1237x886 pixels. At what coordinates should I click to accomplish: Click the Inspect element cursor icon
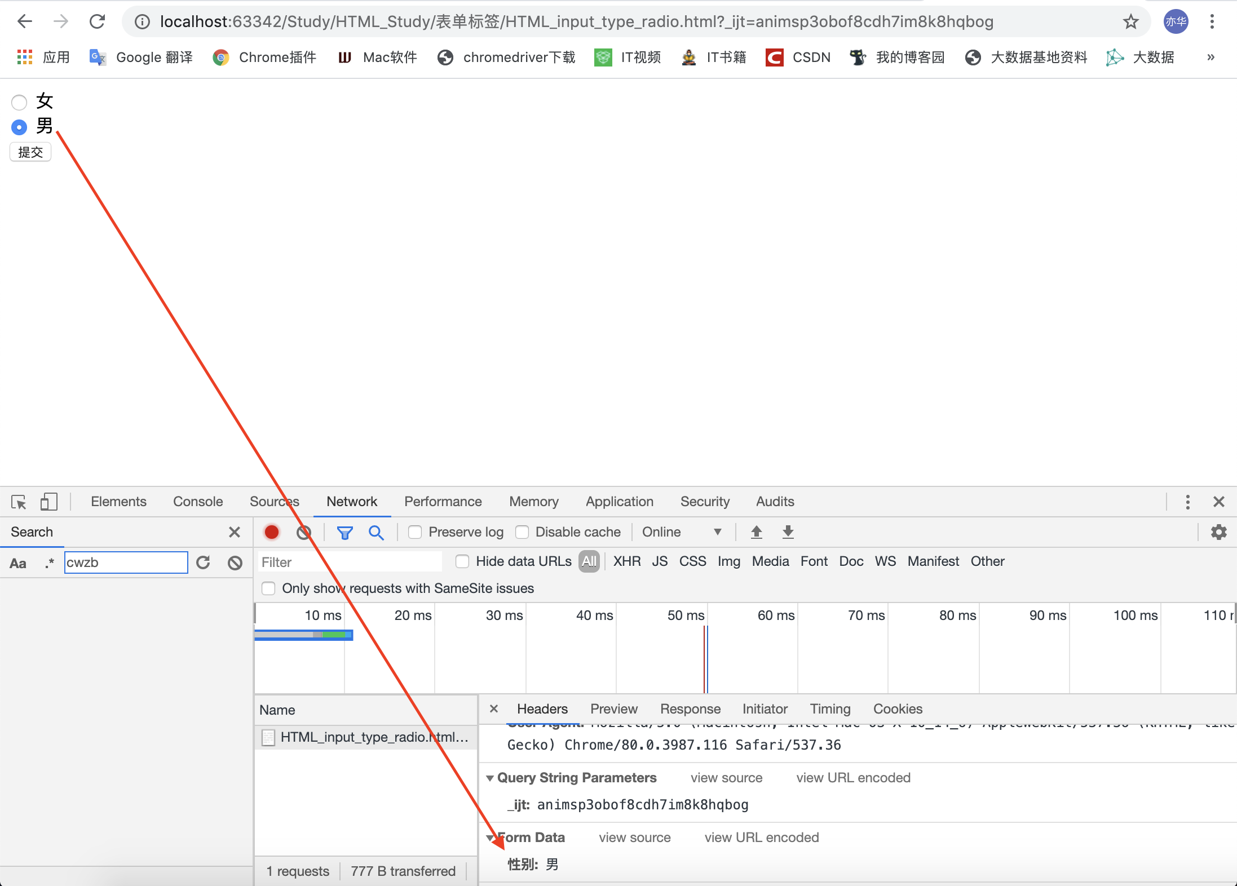click(x=19, y=500)
